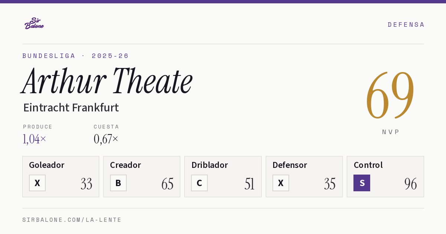The height and width of the screenshot is (234, 446).
Task: Click the Defensor score 35
Action: point(330,184)
